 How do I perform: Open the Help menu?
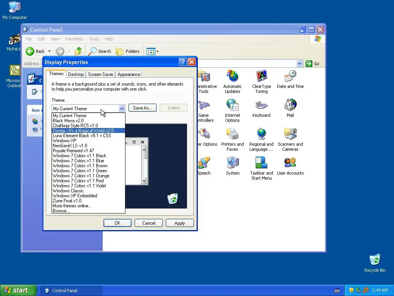[109, 39]
